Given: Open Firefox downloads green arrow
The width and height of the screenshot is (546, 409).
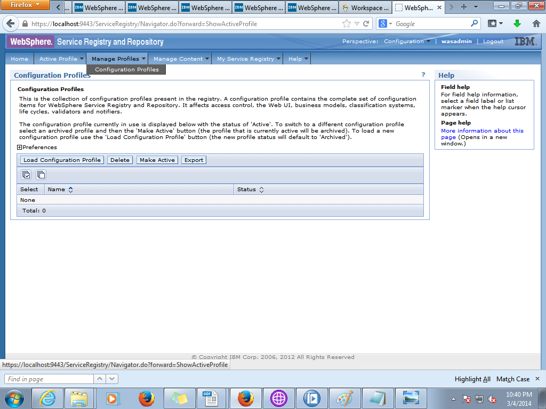Looking at the screenshot, I should (x=517, y=23).
